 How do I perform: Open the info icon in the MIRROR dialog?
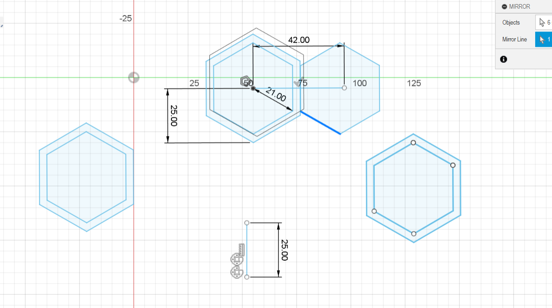tap(504, 59)
